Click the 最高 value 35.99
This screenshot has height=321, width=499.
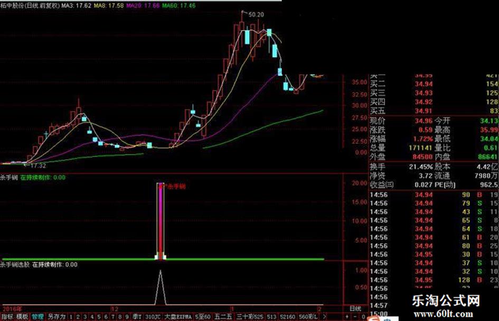click(489, 130)
